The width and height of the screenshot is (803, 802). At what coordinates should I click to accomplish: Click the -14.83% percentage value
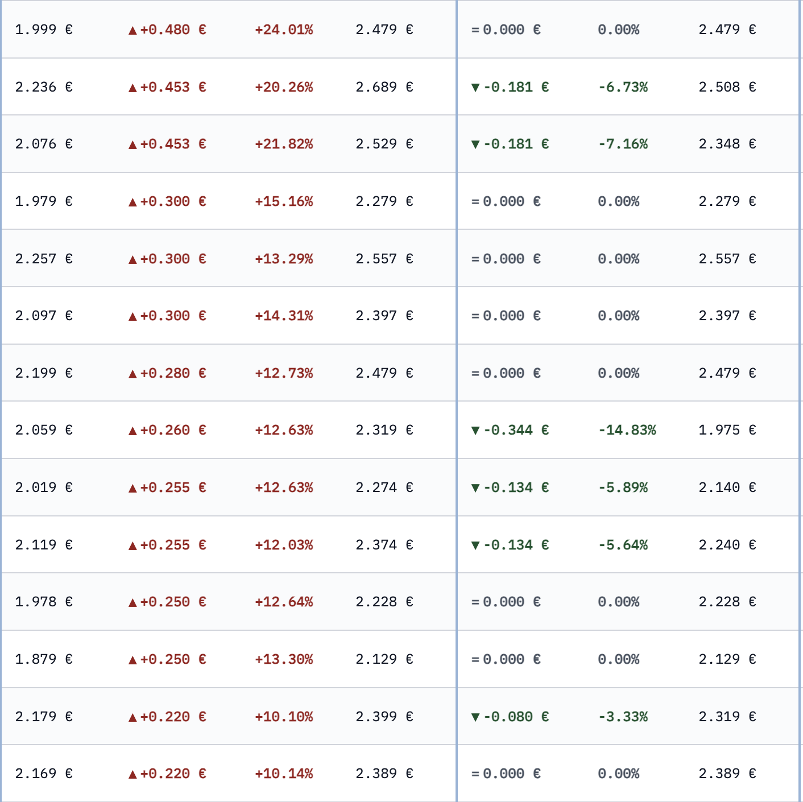[627, 430]
